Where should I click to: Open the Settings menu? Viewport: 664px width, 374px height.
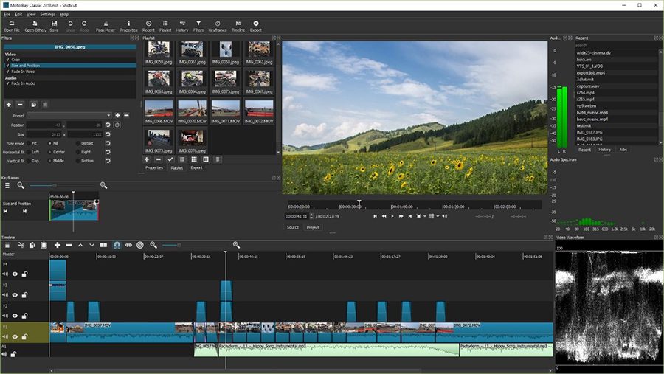(x=47, y=14)
